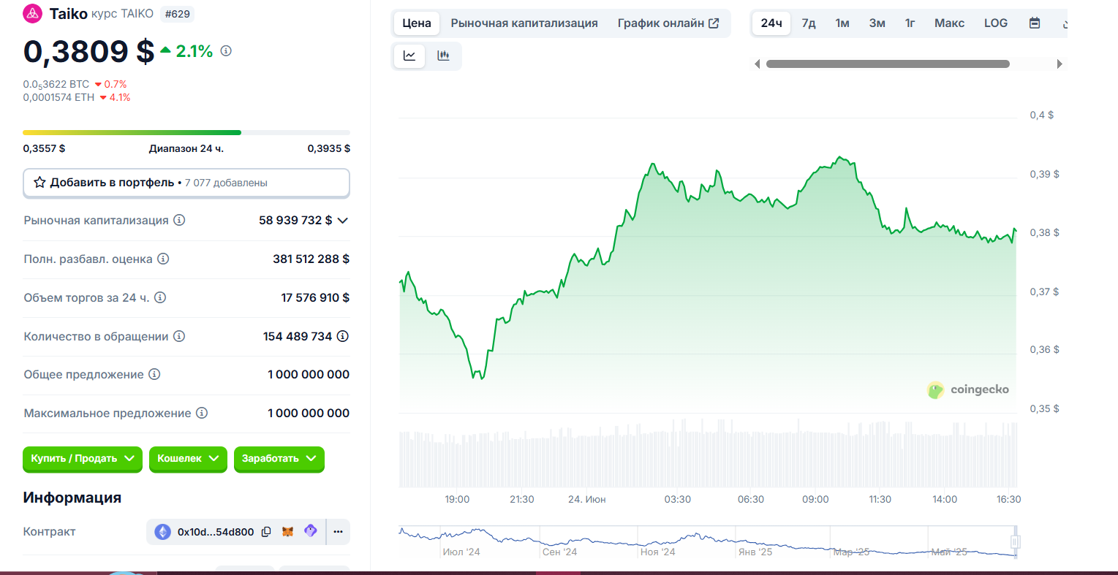The height and width of the screenshot is (575, 1118).
Task: Show info icon next to Количество в обращении label
Action: pos(179,336)
